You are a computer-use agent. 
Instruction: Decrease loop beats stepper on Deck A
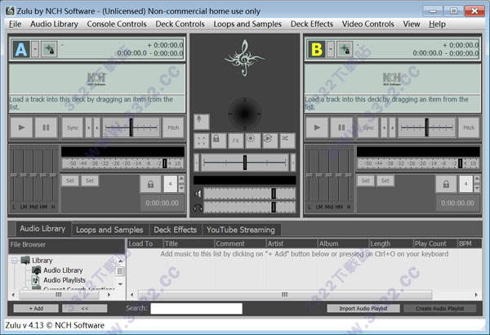point(181,188)
